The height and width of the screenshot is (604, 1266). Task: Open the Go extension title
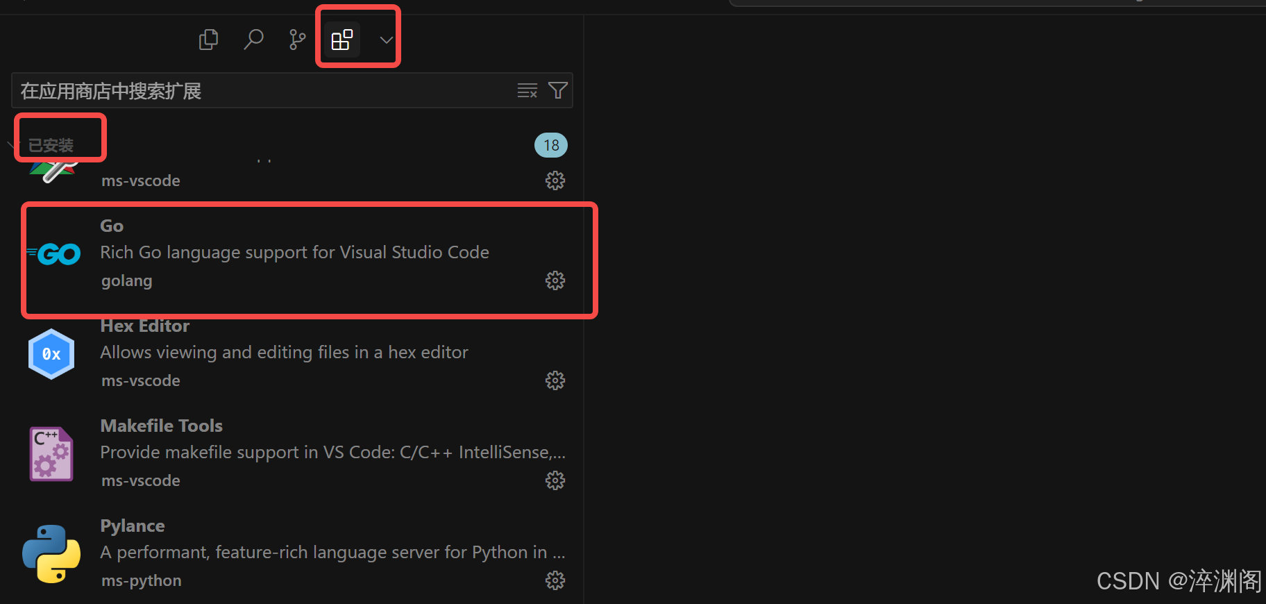(x=112, y=226)
